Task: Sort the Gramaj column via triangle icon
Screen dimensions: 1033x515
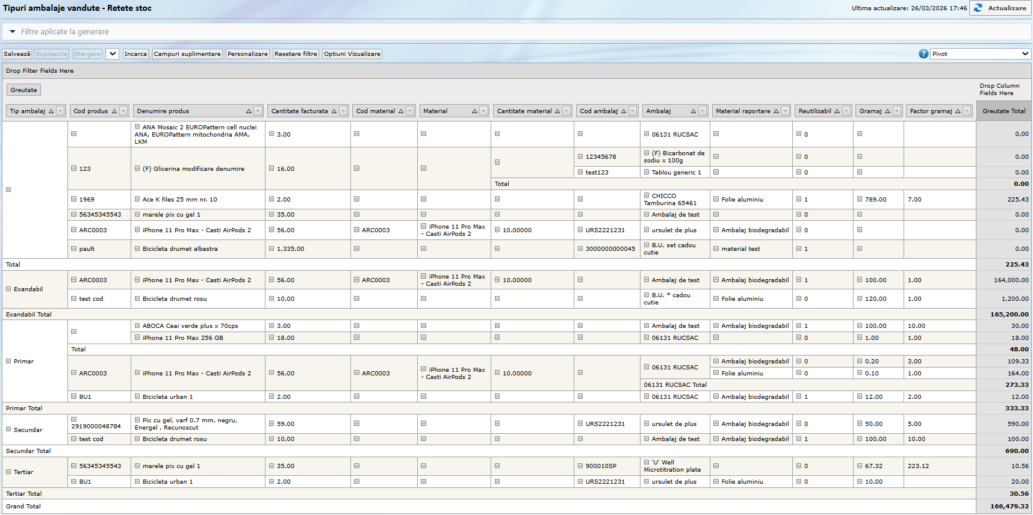Action: point(887,111)
